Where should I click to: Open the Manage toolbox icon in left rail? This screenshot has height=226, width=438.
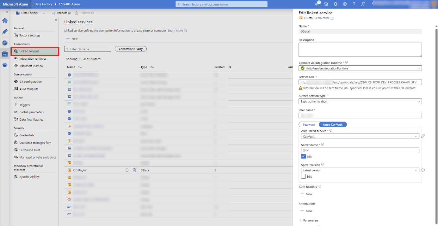[5, 54]
